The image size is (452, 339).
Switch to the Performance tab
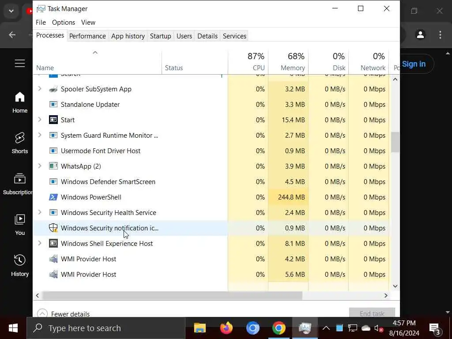(87, 36)
